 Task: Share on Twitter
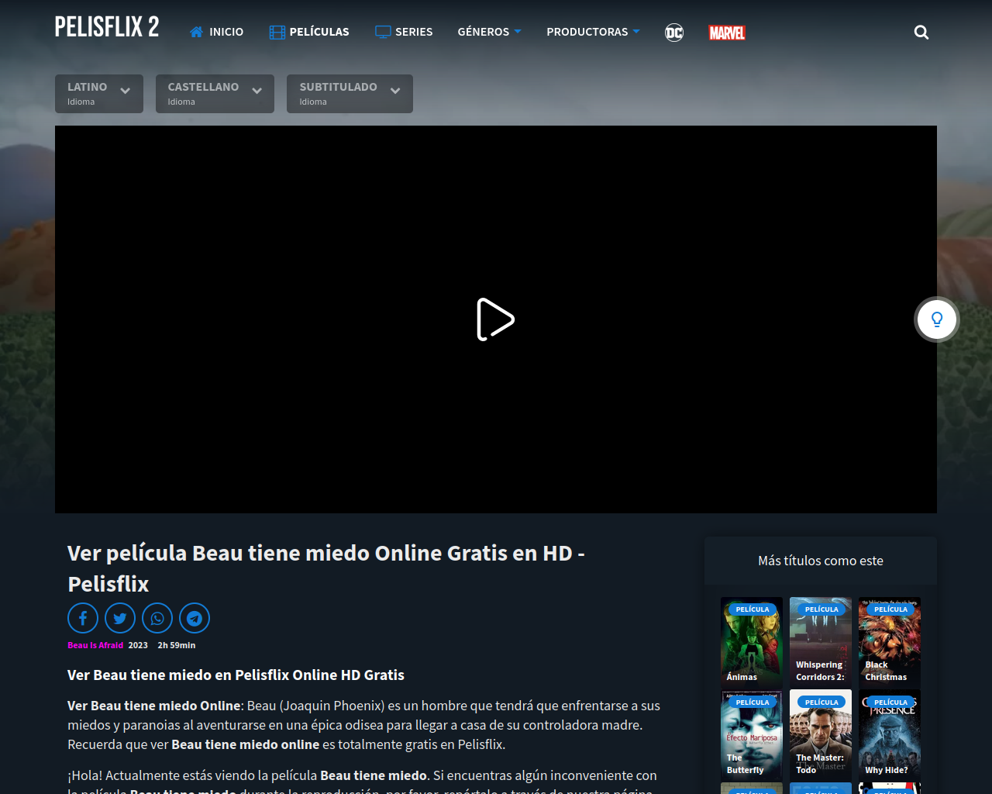(x=120, y=618)
